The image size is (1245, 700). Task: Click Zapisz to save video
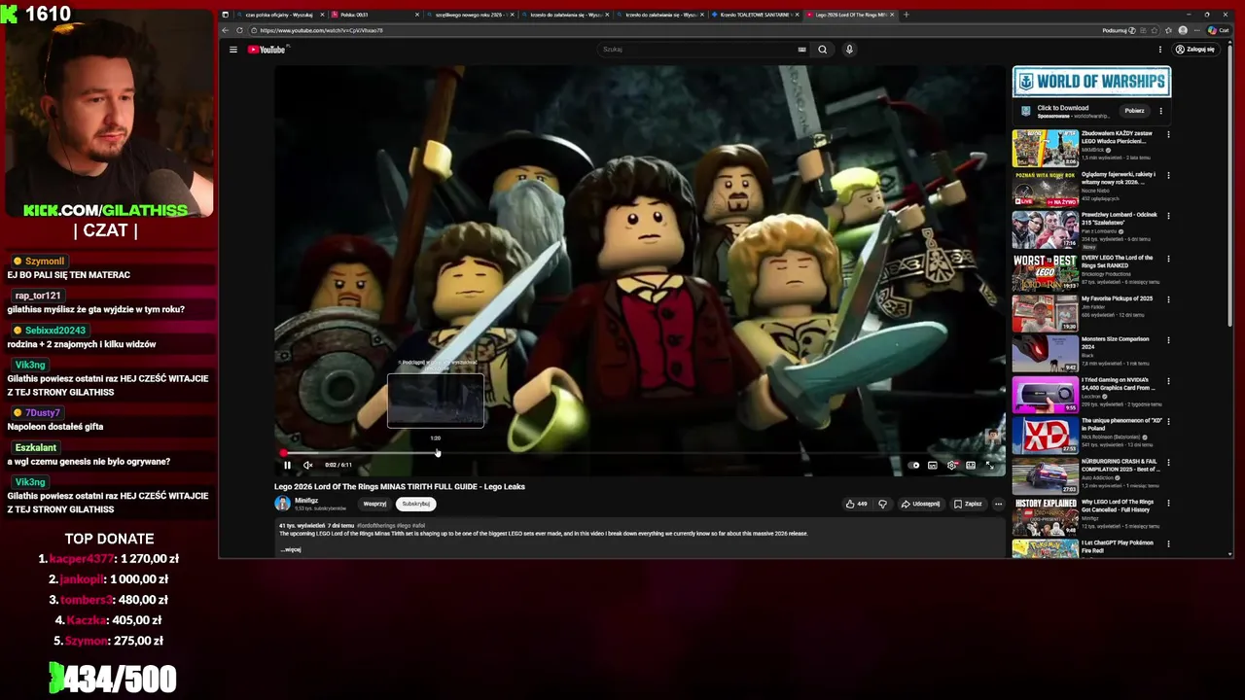pyautogui.click(x=968, y=504)
